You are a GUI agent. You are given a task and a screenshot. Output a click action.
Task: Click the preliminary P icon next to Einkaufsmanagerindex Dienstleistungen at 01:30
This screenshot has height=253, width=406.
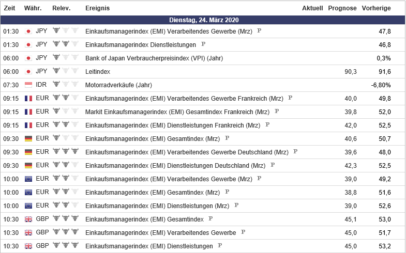coord(203,44)
